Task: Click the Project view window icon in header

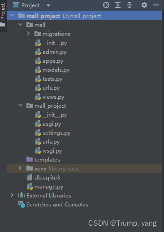Action: [16, 5]
